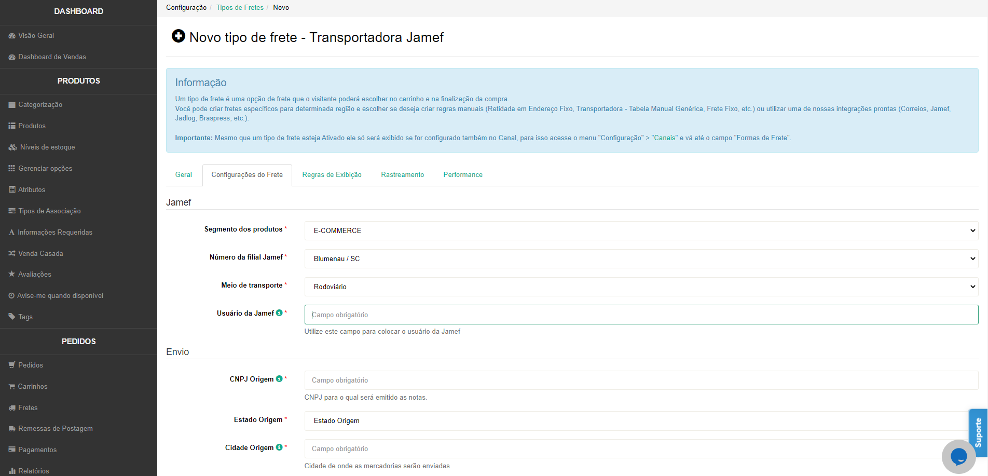Open the Suporte side button
Image resolution: width=988 pixels, height=476 pixels.
point(978,432)
